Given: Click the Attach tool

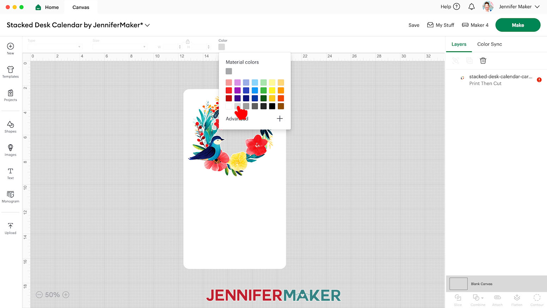Looking at the screenshot, I should click(497, 300).
